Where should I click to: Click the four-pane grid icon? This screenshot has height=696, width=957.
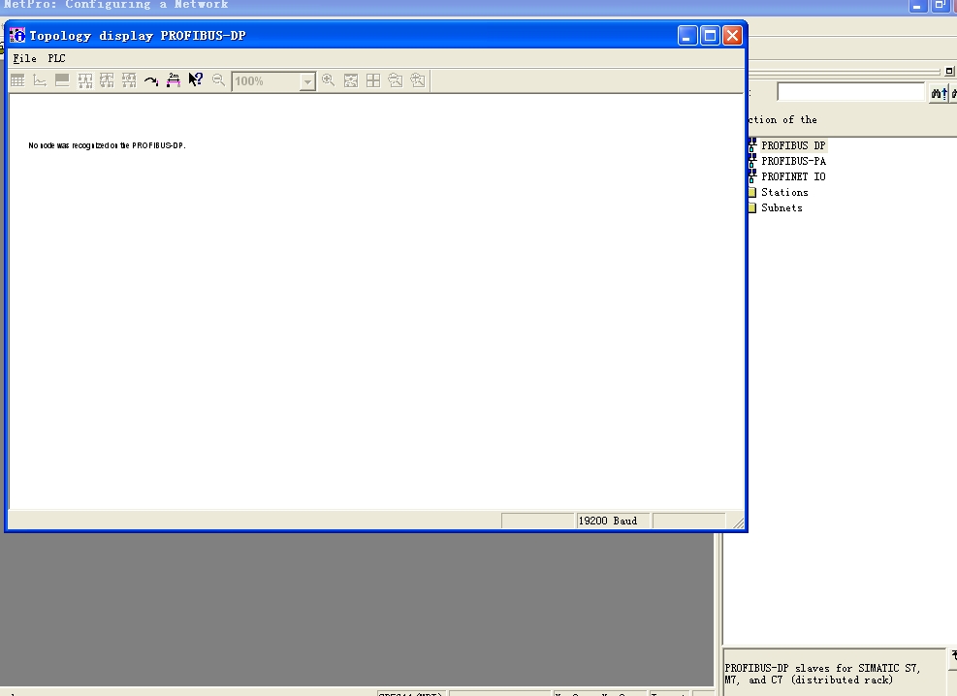pos(373,80)
